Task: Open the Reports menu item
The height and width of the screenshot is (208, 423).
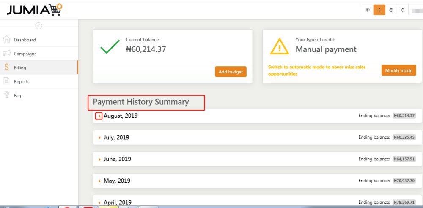Action: [39, 81]
